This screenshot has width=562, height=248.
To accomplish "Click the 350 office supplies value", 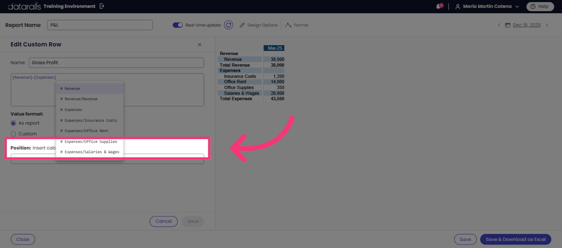I will tap(280, 88).
